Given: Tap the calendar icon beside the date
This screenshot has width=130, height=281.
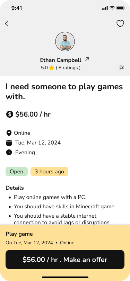Looking at the screenshot, I should click(9, 143).
